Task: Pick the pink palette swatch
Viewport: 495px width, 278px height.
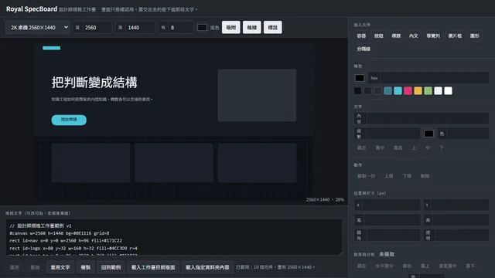Action: pos(408,91)
